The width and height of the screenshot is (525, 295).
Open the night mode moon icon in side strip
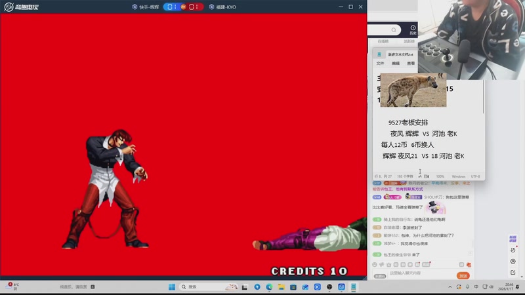click(513, 250)
